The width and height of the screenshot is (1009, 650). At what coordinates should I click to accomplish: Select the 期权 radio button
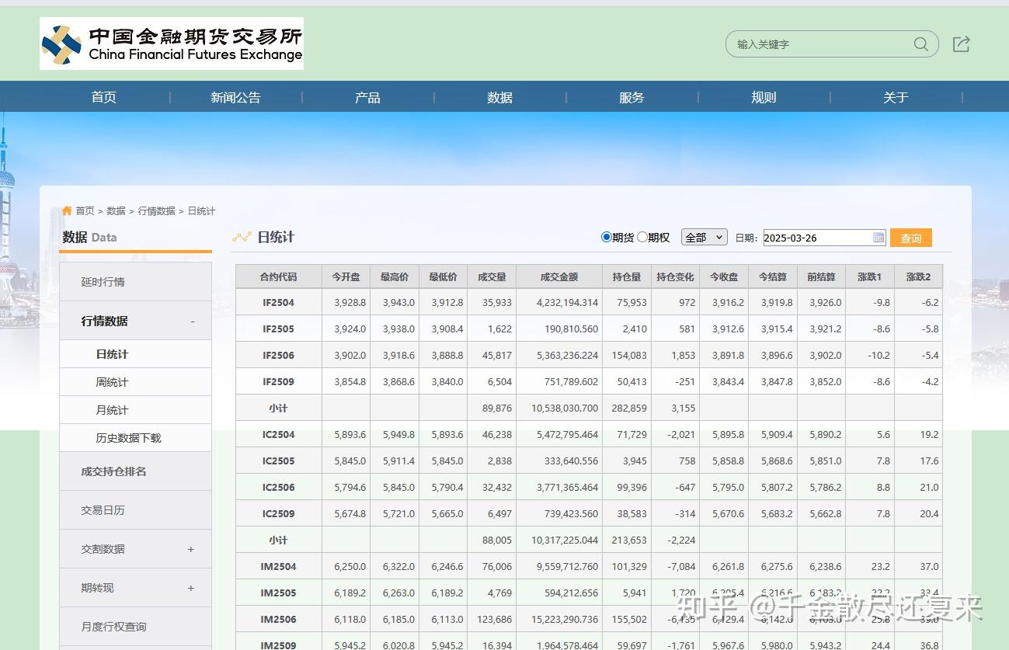click(642, 237)
